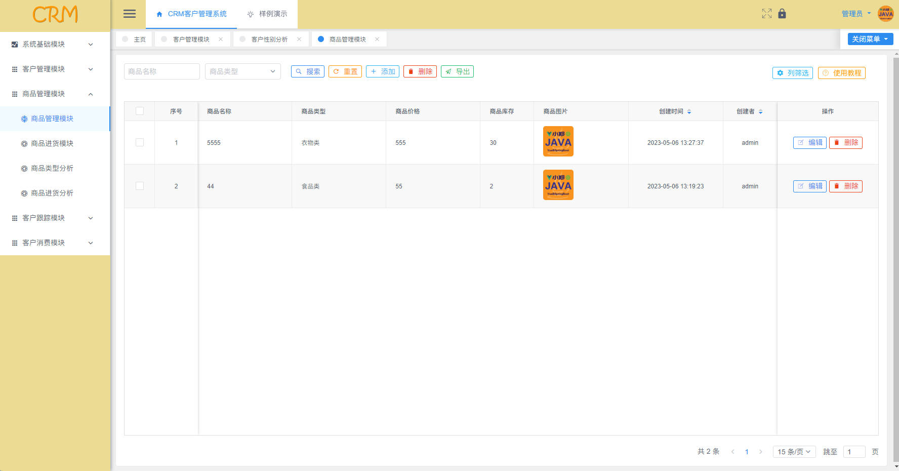Open the 商品类型 filter dropdown
Screen dimensions: 899x471
tap(242, 71)
